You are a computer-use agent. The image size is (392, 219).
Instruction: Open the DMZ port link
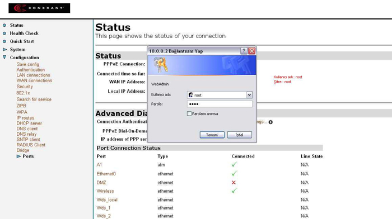point(101,183)
